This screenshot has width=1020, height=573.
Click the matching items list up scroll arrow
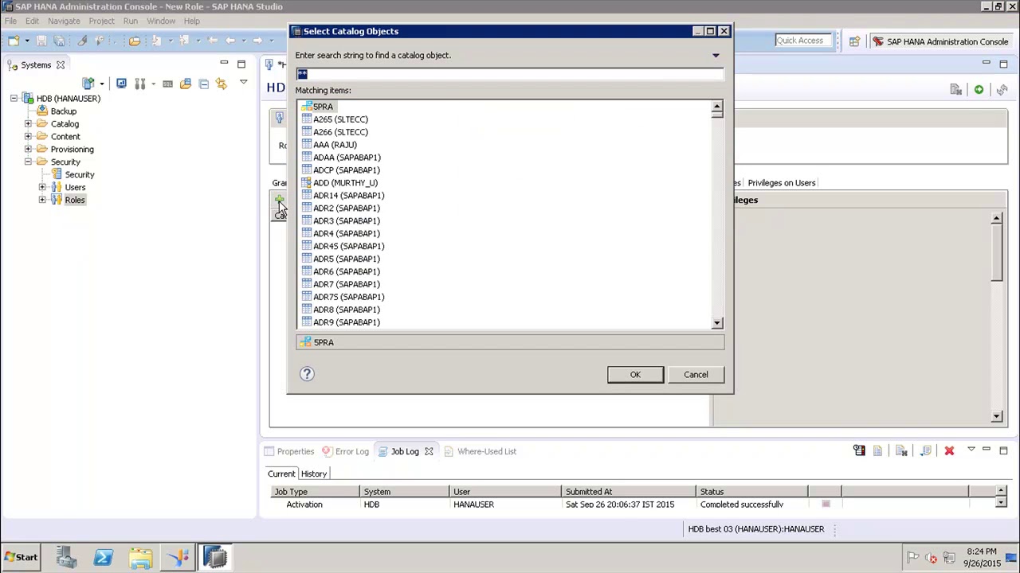[717, 107]
